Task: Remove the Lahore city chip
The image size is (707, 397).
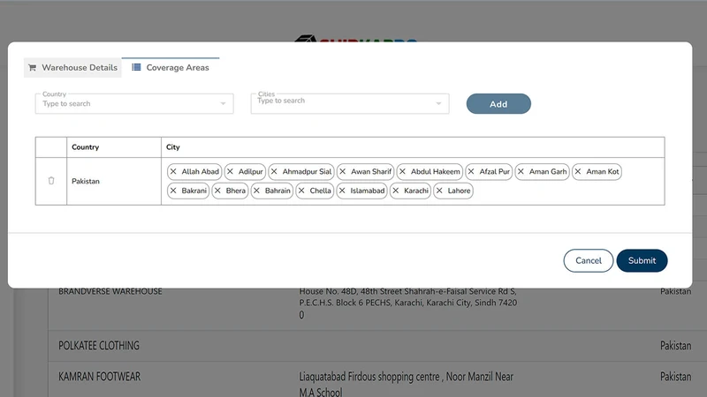Action: (x=439, y=191)
